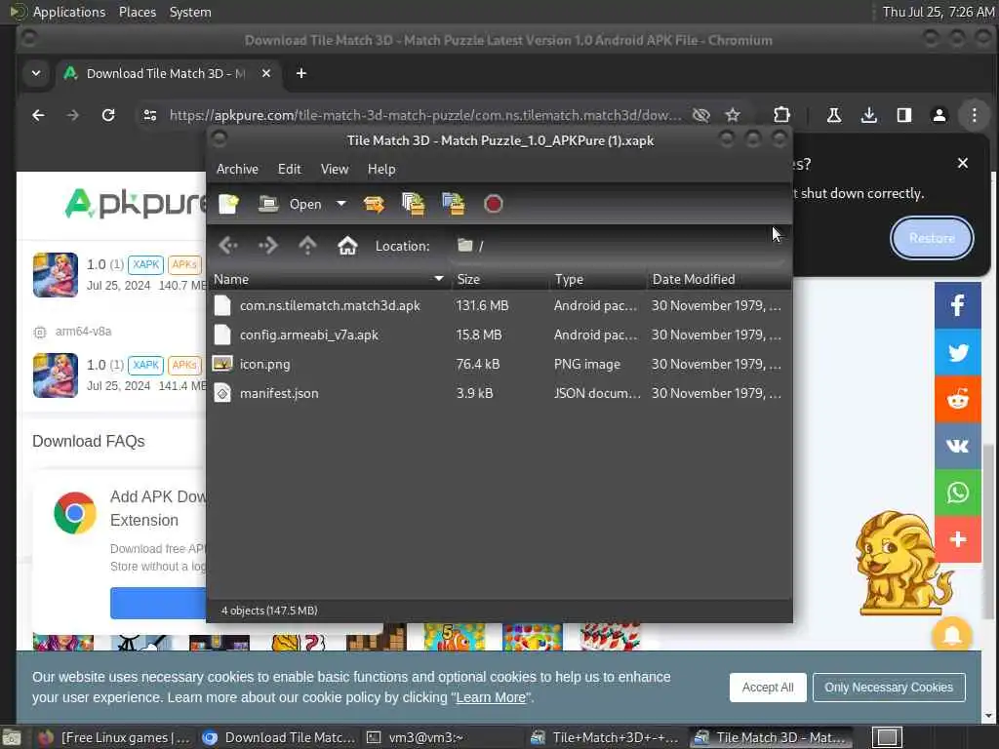
Task: Click the Extract files toolbar icon
Action: 374,204
